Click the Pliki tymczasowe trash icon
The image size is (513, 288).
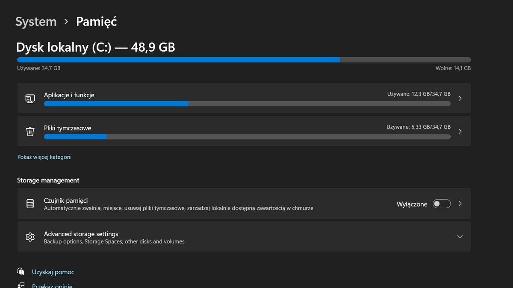(30, 131)
